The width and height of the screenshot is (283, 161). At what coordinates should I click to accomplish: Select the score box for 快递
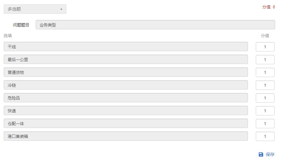point(265,111)
